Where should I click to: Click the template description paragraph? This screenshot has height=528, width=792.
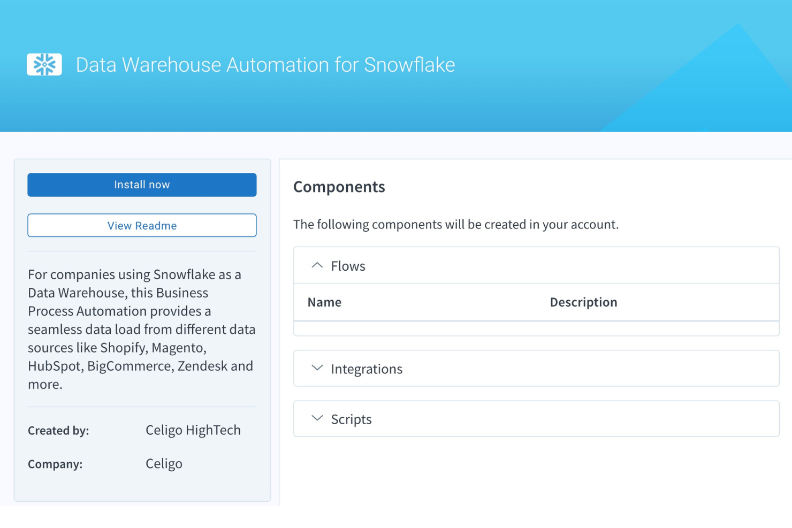[142, 329]
